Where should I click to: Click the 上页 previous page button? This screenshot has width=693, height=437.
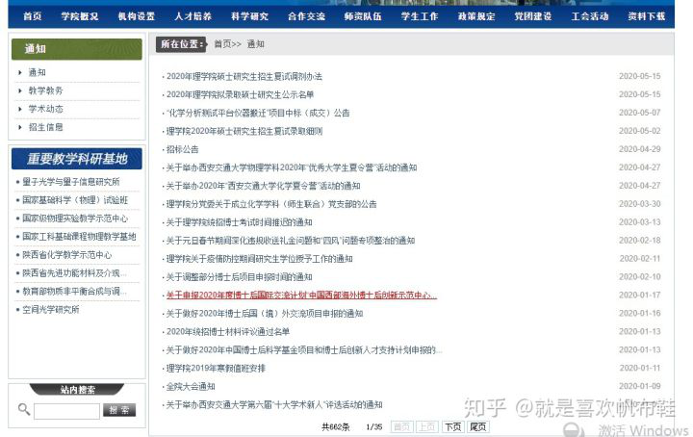pos(427,426)
